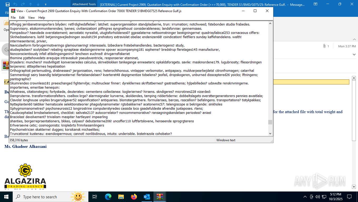Click the Windows text encoding status entry
The width and height of the screenshot is (358, 202).
pos(226,140)
